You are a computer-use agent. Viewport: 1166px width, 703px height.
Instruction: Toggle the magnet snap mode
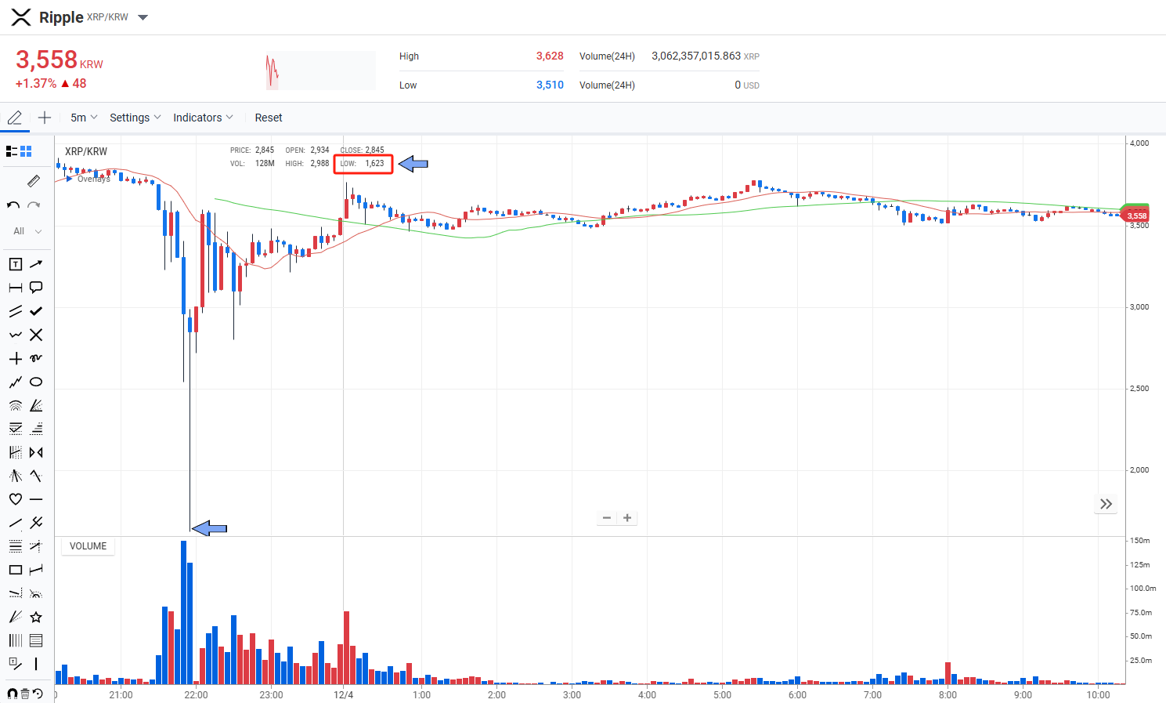12,694
